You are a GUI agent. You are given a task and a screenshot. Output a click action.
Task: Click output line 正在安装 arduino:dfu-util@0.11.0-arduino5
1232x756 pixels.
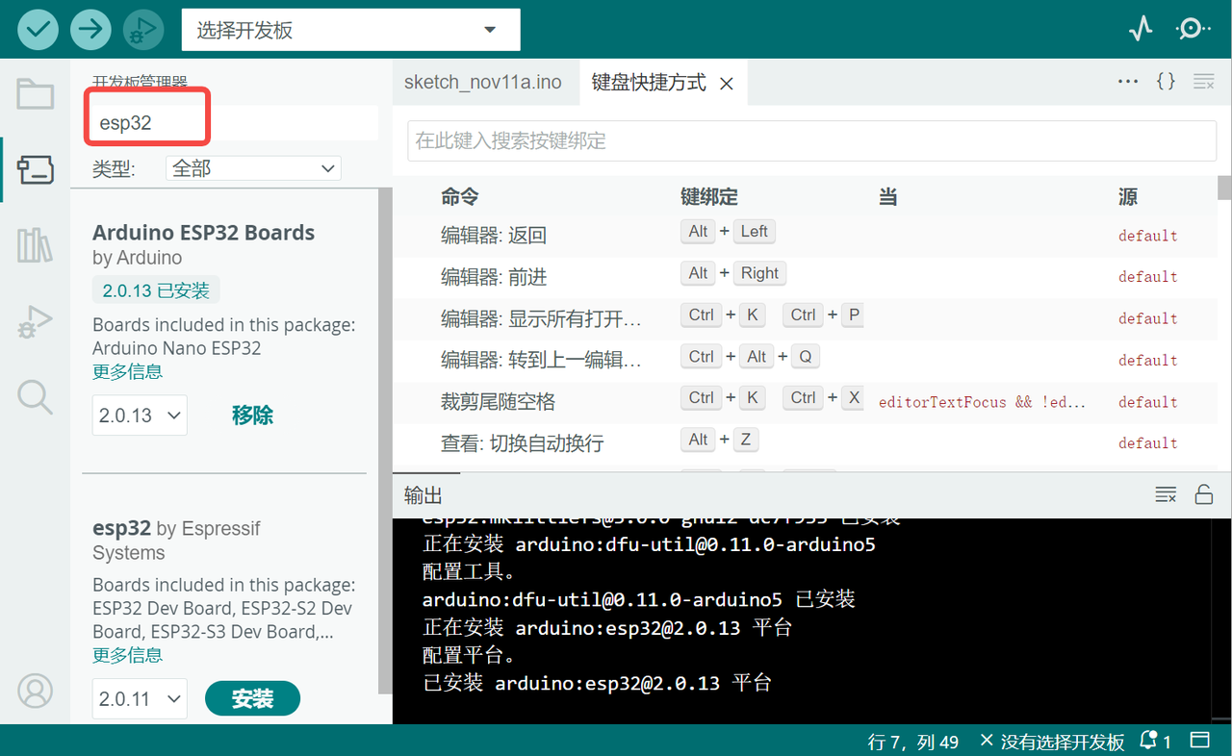tap(649, 544)
